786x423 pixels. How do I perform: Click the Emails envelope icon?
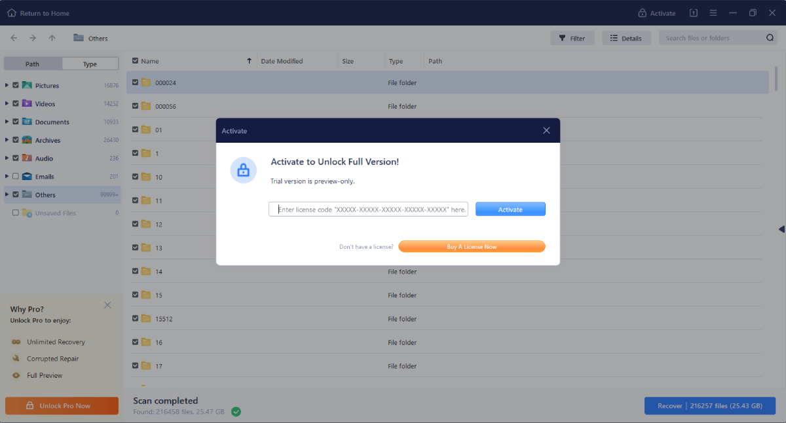pos(27,176)
